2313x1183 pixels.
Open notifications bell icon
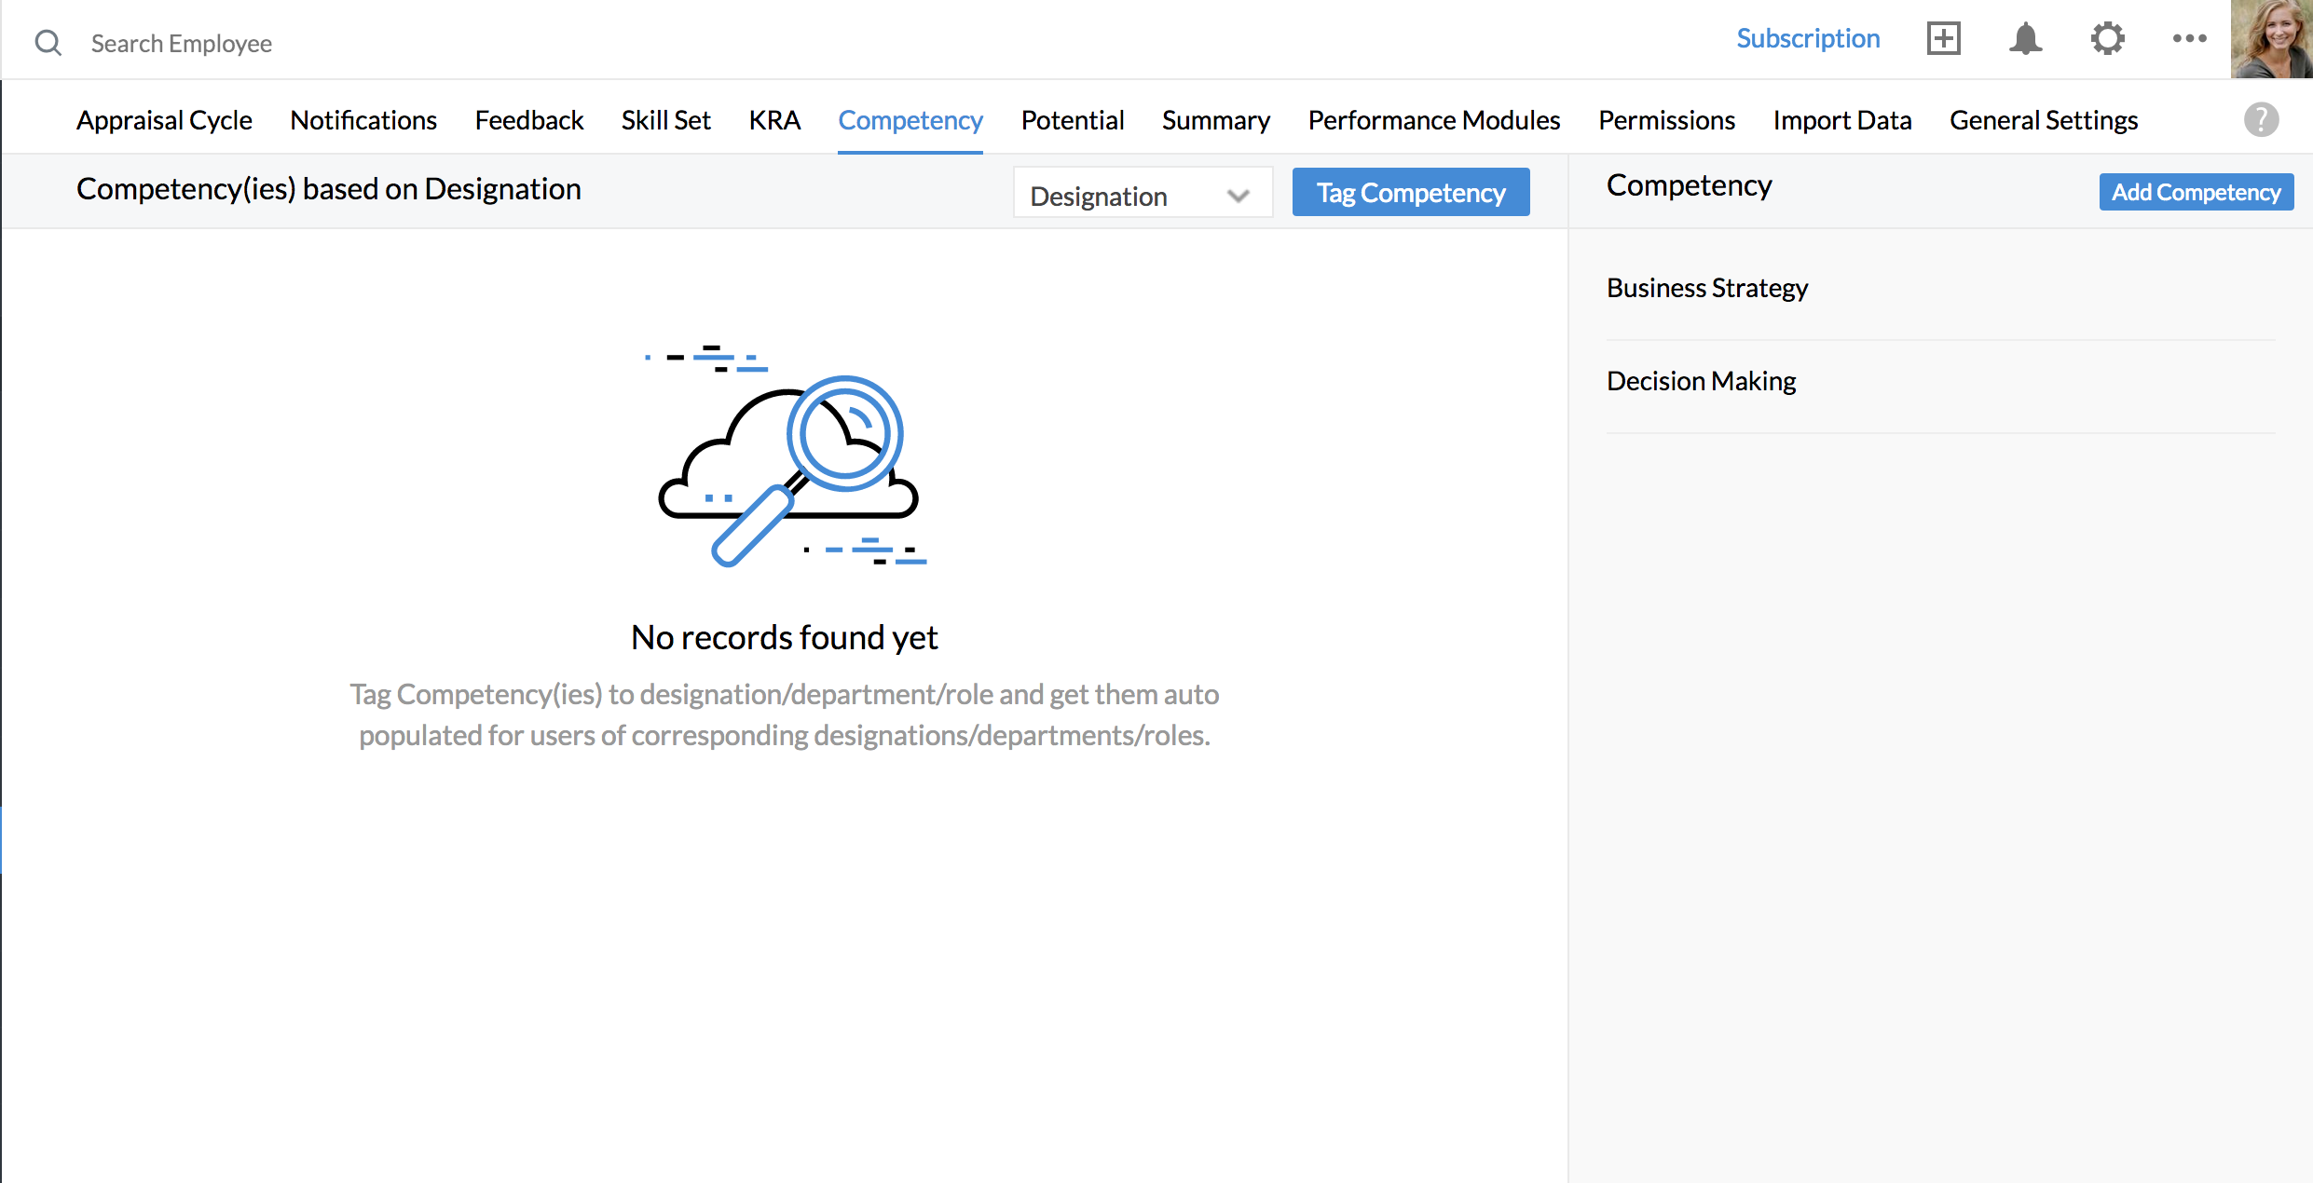coord(2025,39)
